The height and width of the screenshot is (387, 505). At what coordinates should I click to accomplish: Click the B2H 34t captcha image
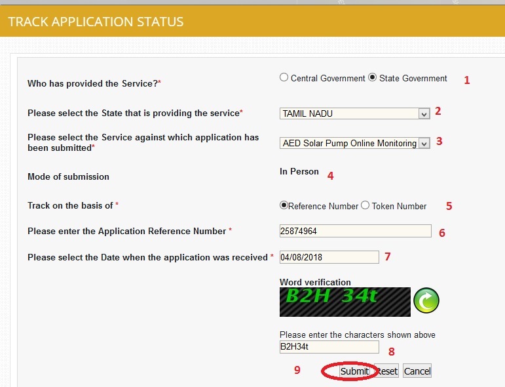click(345, 302)
